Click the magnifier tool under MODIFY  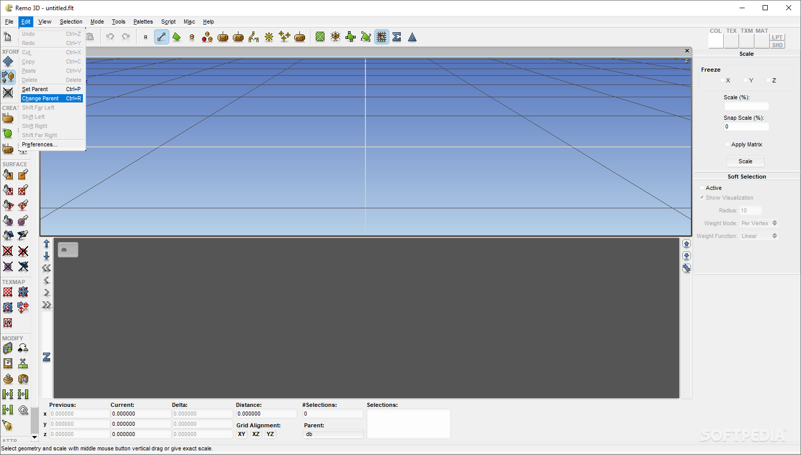point(23,409)
